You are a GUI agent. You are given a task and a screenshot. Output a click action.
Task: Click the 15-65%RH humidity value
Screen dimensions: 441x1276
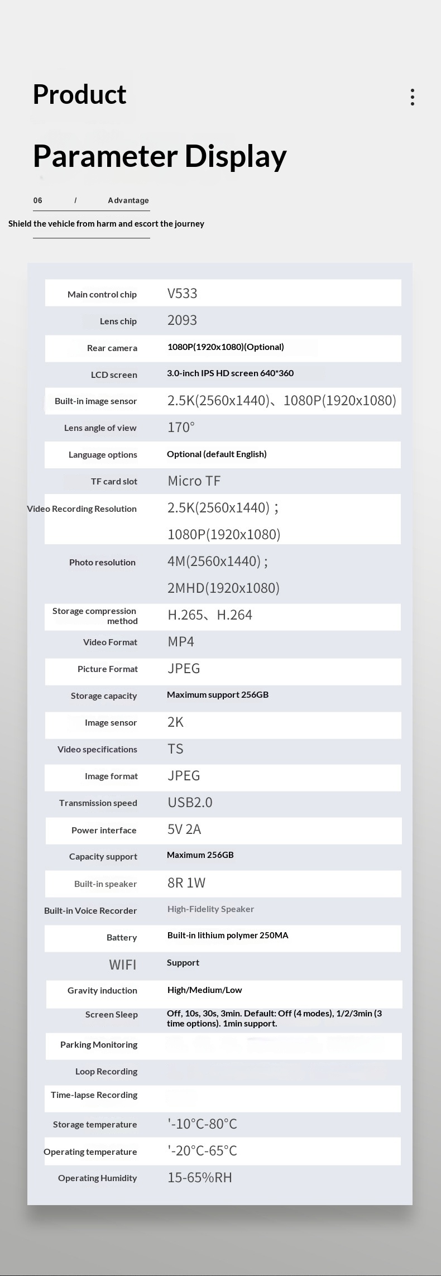tap(199, 1177)
